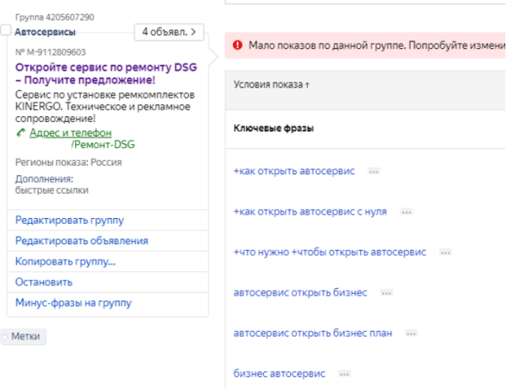Open ellipsis menu for 'бизнес автосервис'
The height and width of the screenshot is (389, 506).
point(344,374)
